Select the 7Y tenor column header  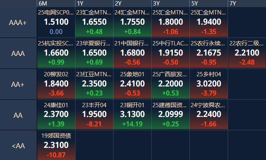(246, 4)
